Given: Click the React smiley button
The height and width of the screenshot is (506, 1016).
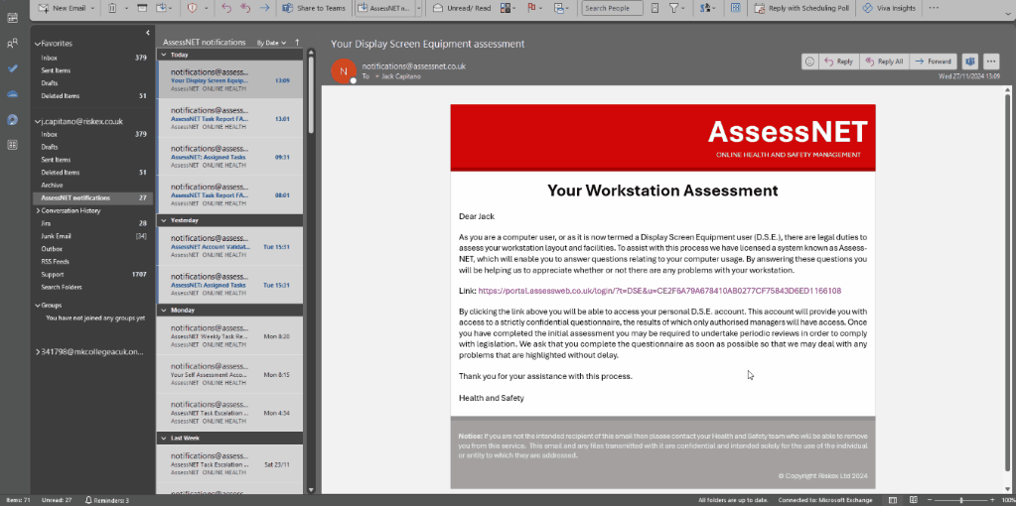Looking at the screenshot, I should click(809, 62).
